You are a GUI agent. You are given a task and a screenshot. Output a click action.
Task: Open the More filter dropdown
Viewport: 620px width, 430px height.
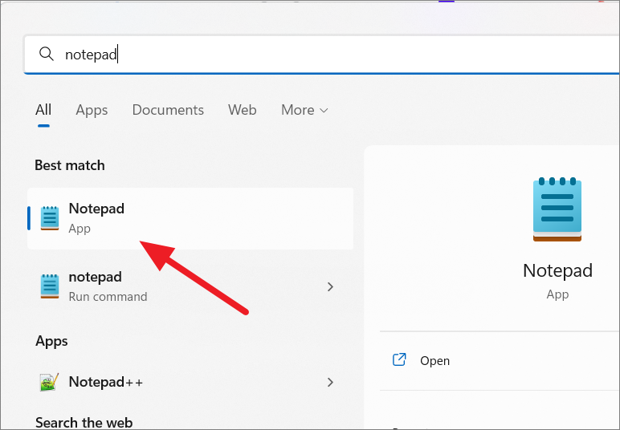[x=304, y=110]
